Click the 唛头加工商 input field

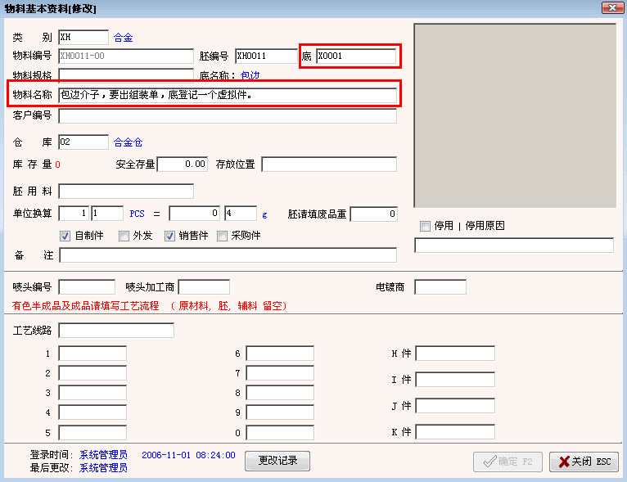pos(204,287)
